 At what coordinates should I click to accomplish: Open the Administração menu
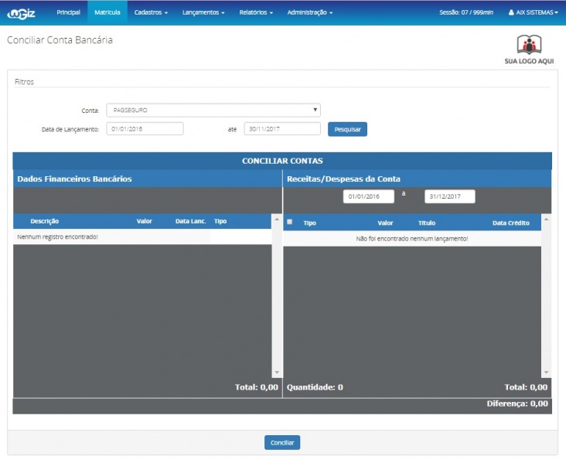[x=310, y=12]
